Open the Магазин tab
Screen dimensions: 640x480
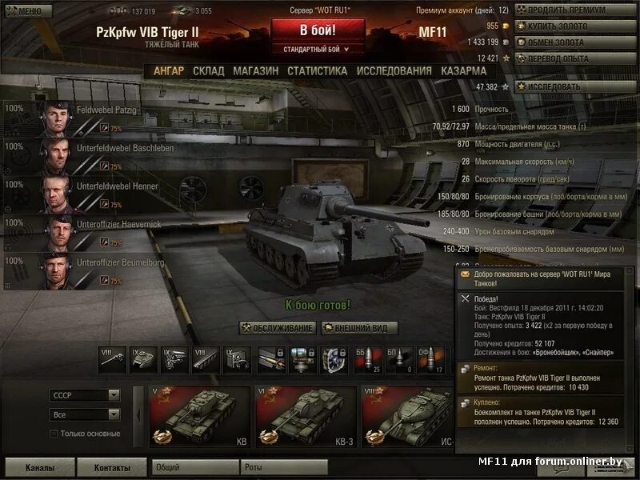256,71
